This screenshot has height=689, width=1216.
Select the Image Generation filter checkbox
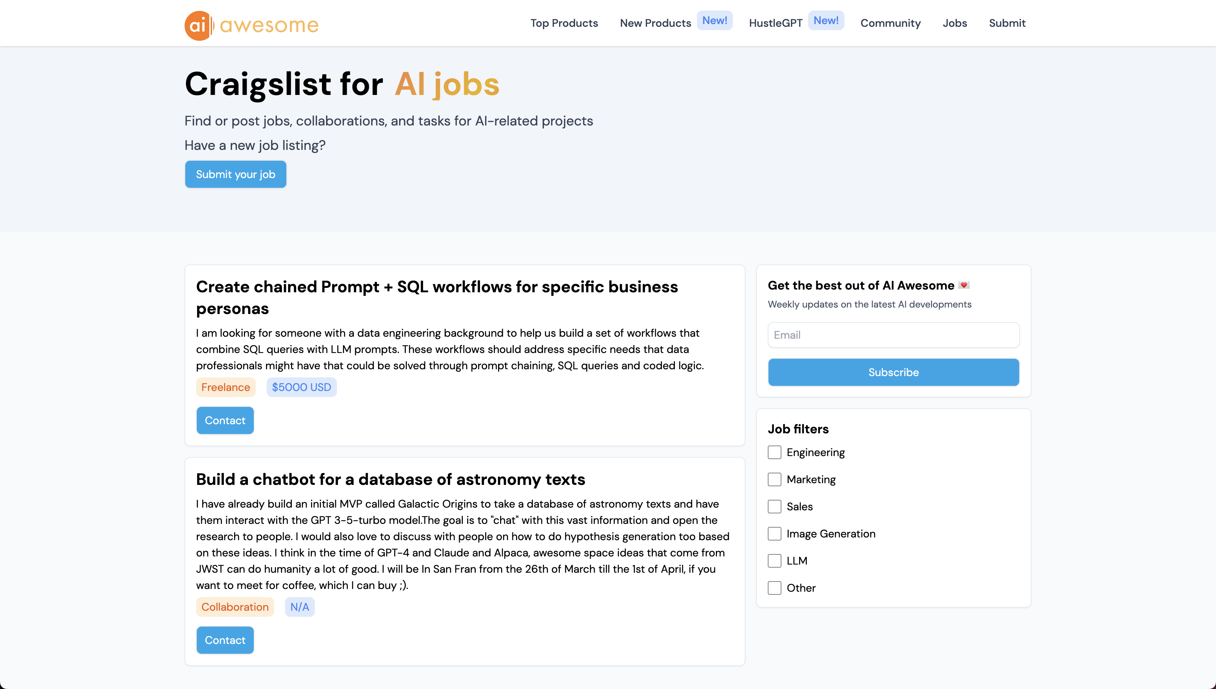point(774,534)
